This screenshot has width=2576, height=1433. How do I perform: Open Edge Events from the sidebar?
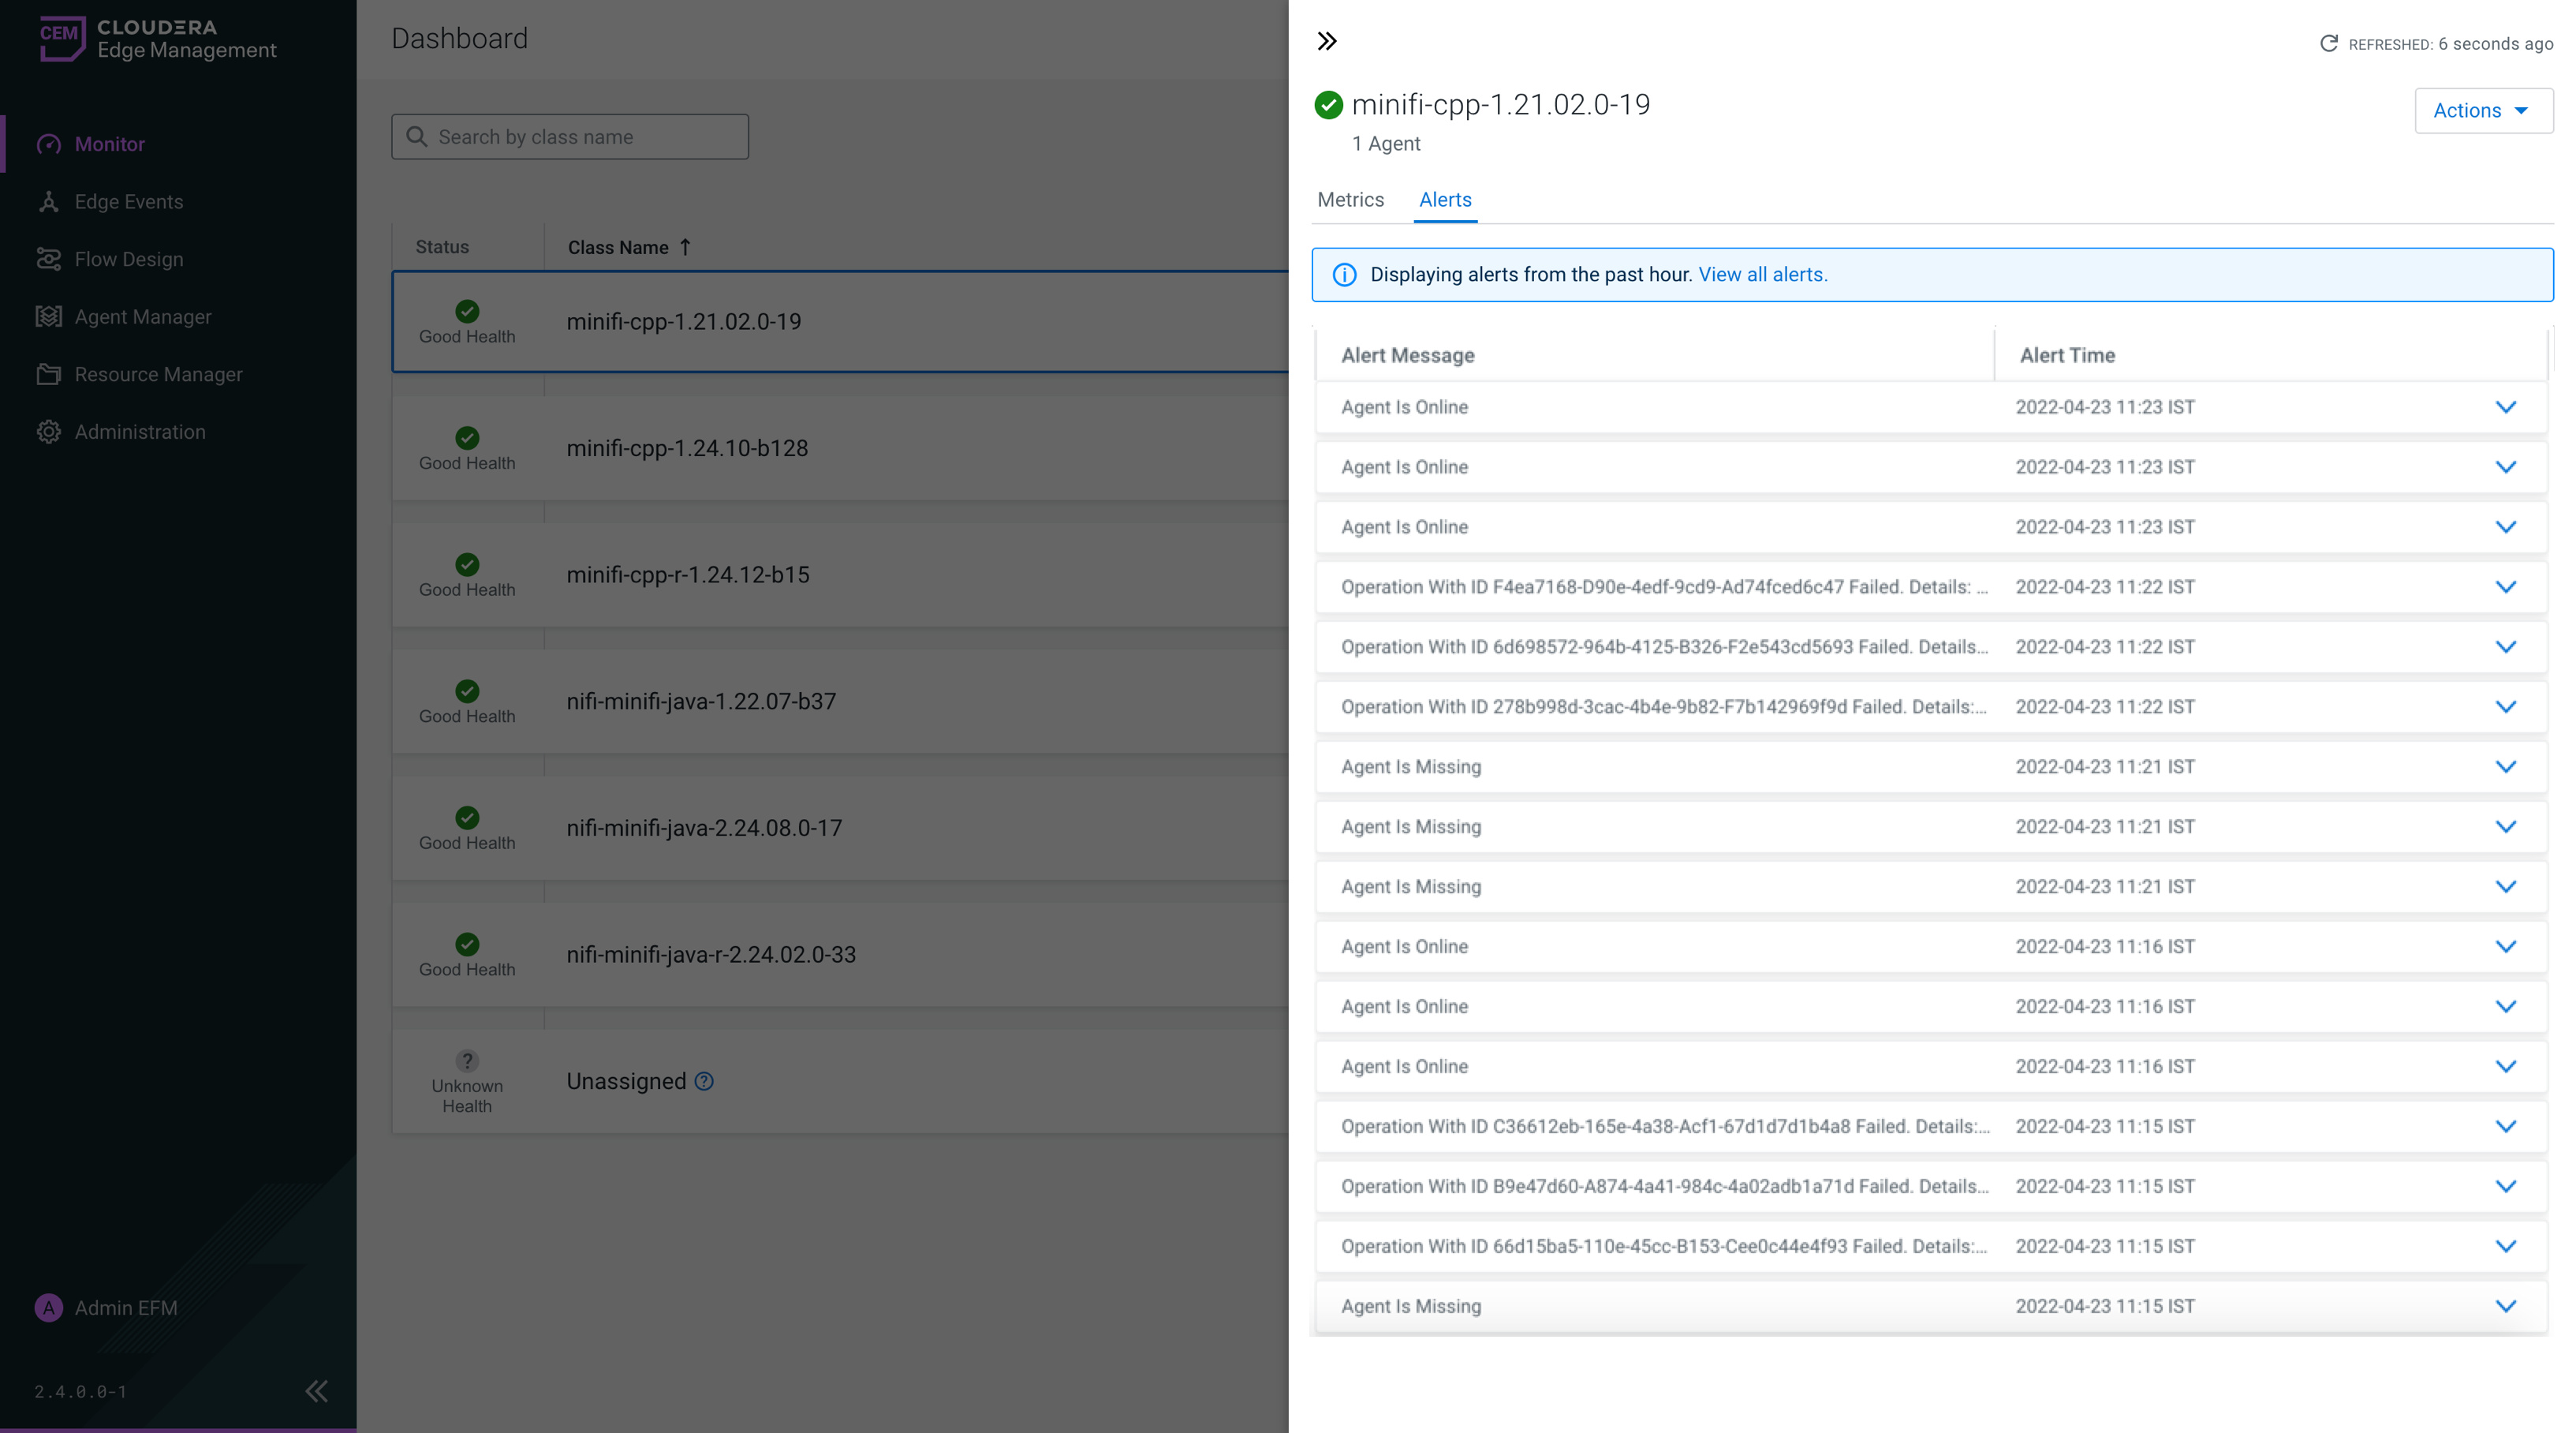[128, 202]
